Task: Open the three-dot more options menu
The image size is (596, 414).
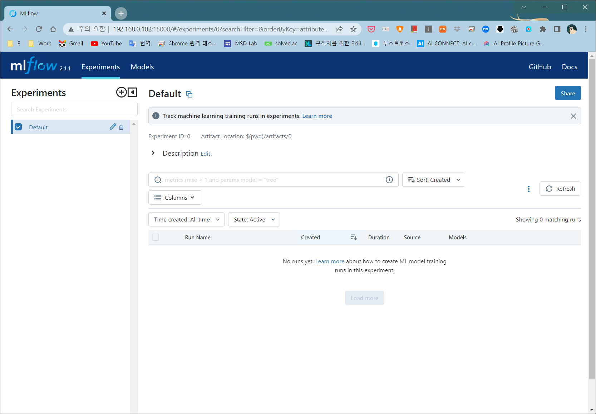Action: 529,189
